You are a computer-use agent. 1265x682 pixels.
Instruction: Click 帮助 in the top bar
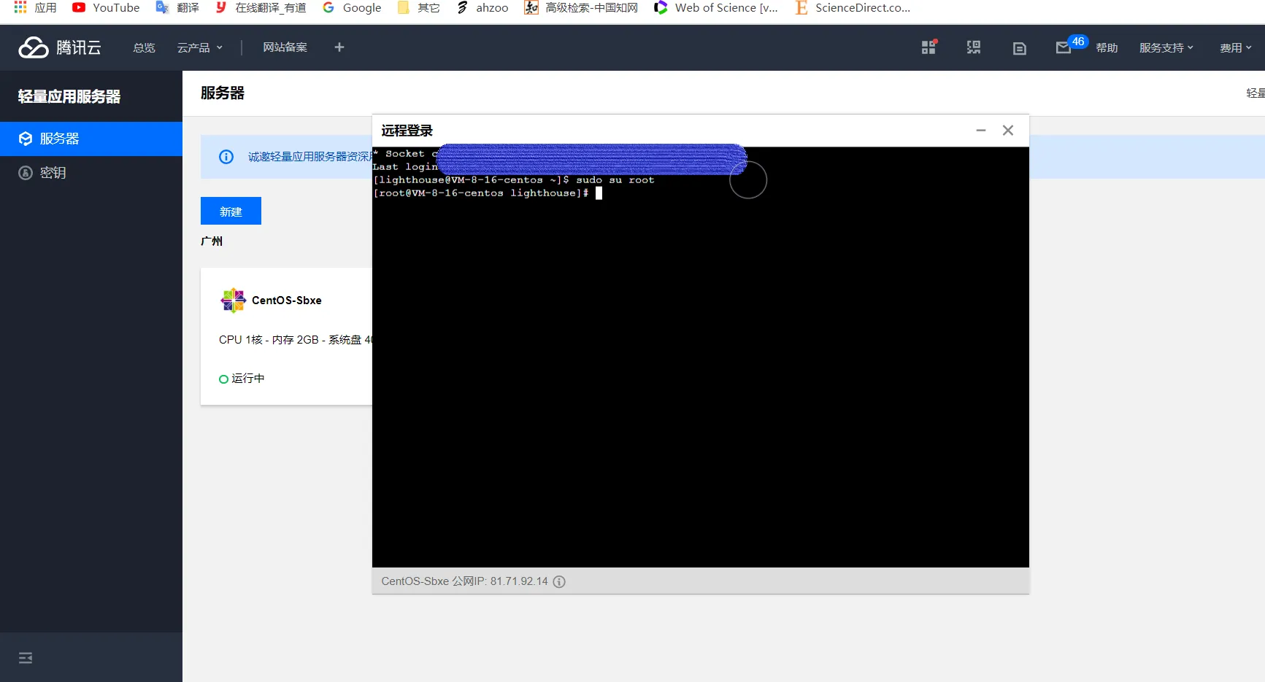tap(1107, 48)
